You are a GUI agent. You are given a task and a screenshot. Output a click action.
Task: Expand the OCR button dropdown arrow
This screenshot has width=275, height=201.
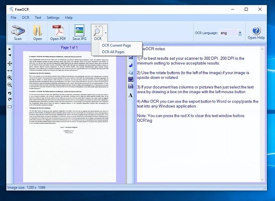(105, 33)
